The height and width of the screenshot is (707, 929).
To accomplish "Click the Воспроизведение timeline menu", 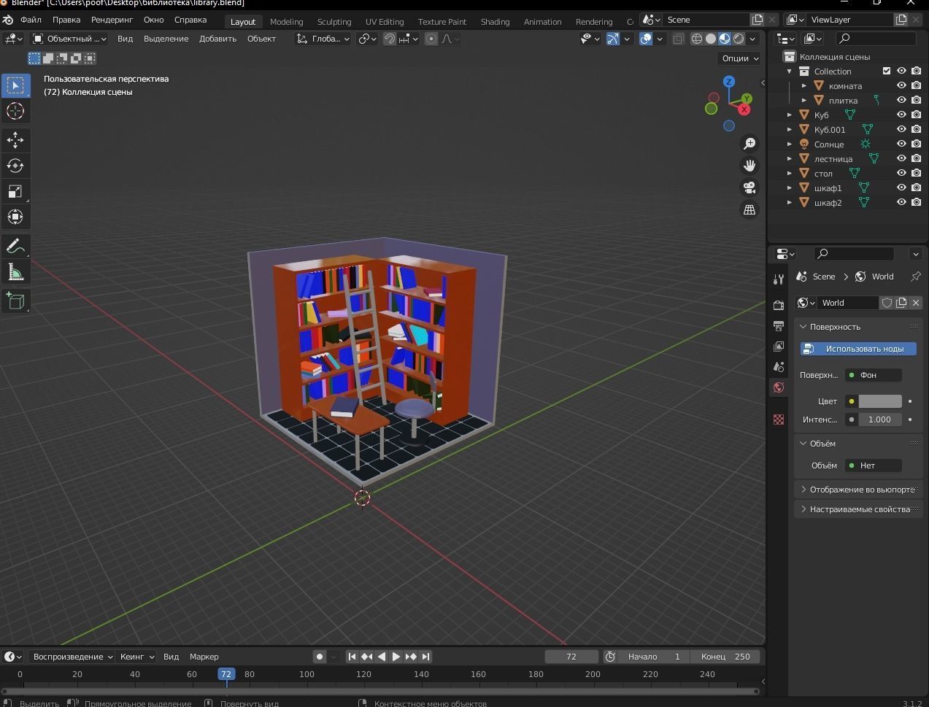I will [73, 657].
